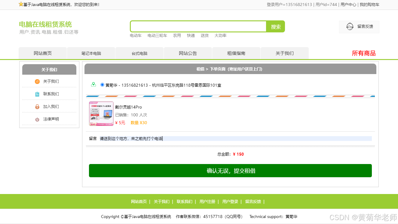Open the 台式电脑 category tab
The image size is (398, 224).
point(139,53)
